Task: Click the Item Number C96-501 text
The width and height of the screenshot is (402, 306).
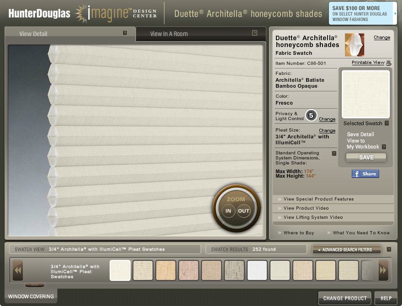Action: click(x=301, y=63)
